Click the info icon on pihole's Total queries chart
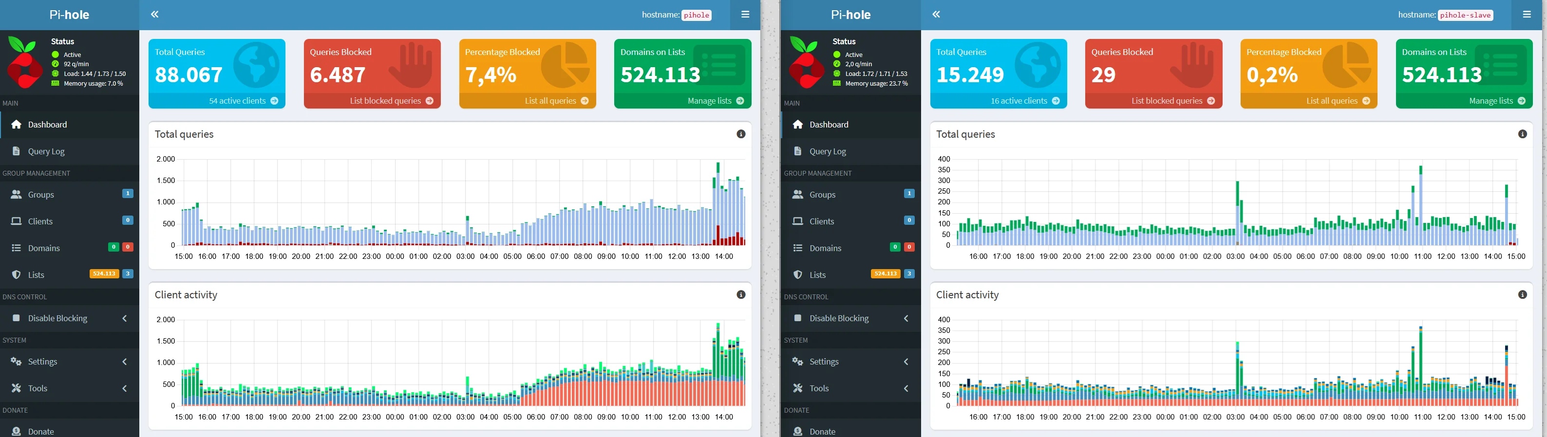Screen dimensions: 1547x437 [x=741, y=134]
